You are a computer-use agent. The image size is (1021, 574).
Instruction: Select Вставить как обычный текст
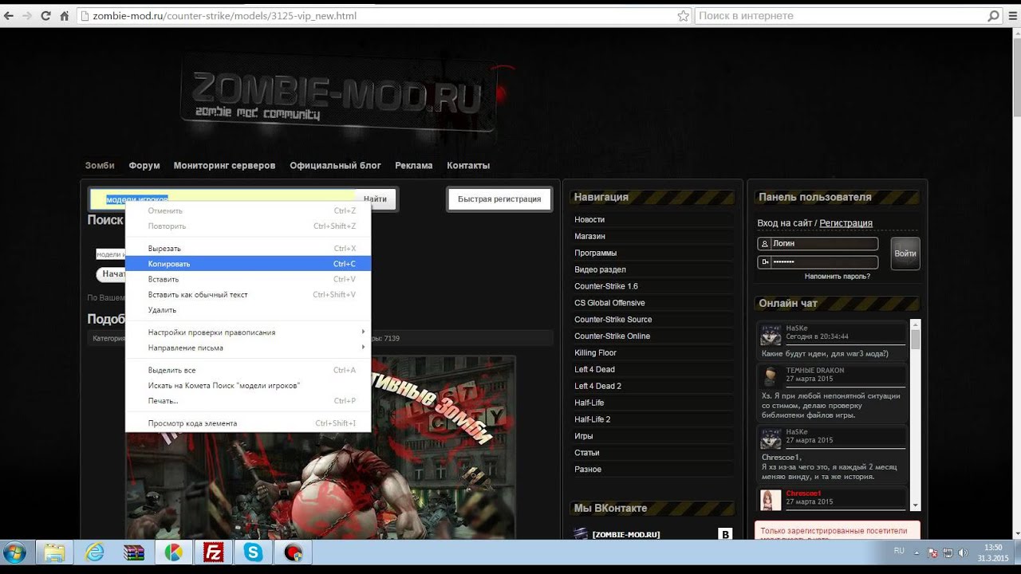click(x=248, y=294)
